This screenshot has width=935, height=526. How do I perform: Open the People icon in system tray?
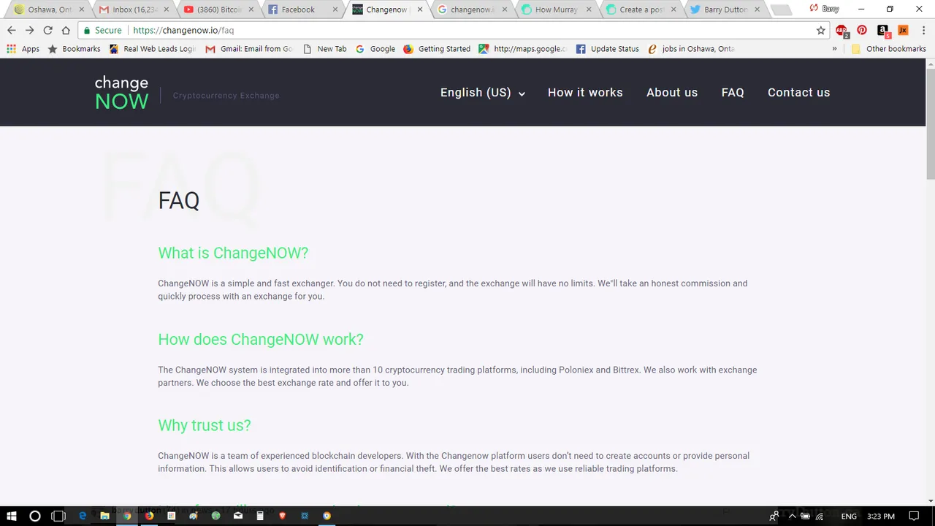(774, 517)
